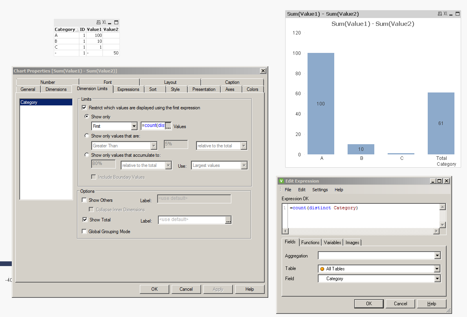Image resolution: width=467 pixels, height=317 pixels.
Task: Maximize the table box using caption icon
Action: pyautogui.click(x=116, y=22)
